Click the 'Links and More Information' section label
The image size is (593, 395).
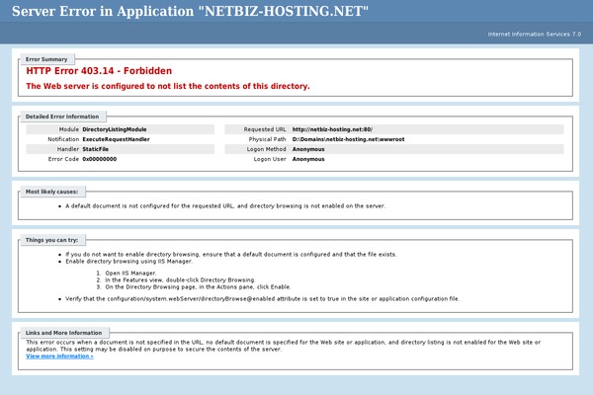(63, 333)
